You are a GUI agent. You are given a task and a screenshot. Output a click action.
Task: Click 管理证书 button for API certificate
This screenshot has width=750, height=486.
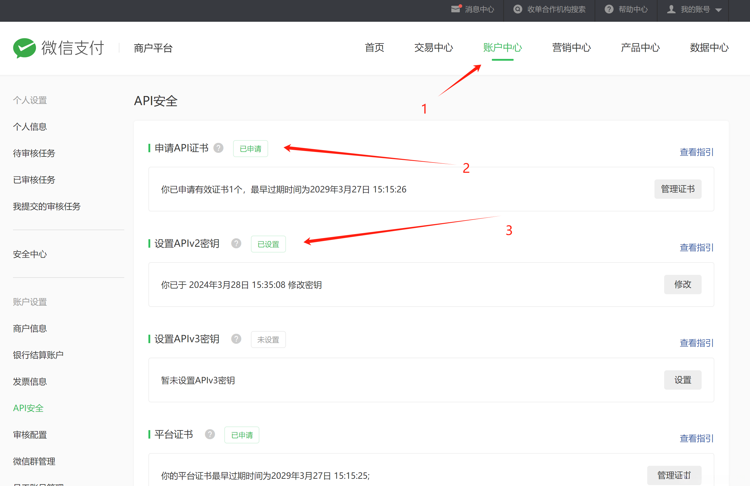click(677, 189)
